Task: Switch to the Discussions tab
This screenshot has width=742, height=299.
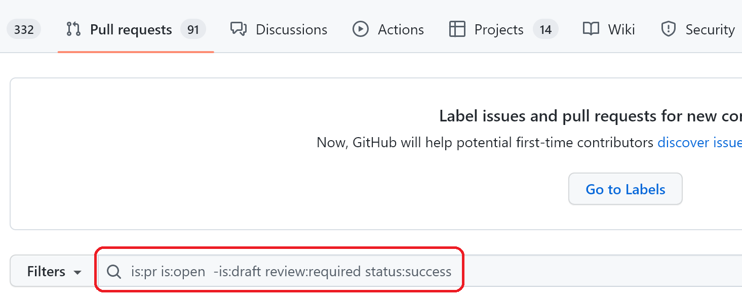Action: tap(291, 30)
